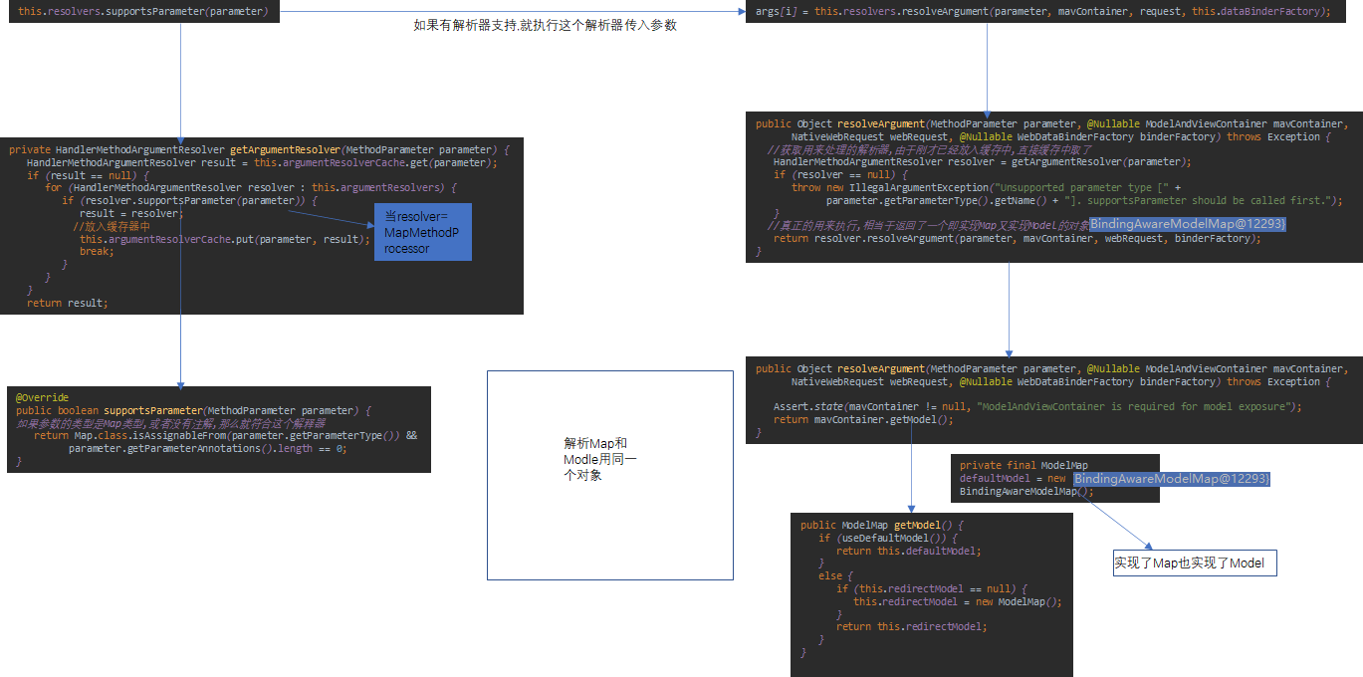The image size is (1363, 677).
Task: Click the Assert.state mavContainer line
Action: coord(996,406)
